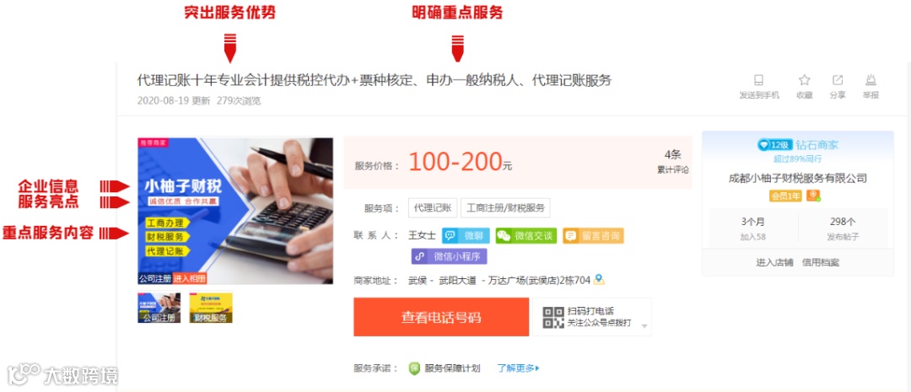Screen dimensions: 911x392
Task: Expand the scan-to-call dropdown arrow
Action: (x=644, y=325)
